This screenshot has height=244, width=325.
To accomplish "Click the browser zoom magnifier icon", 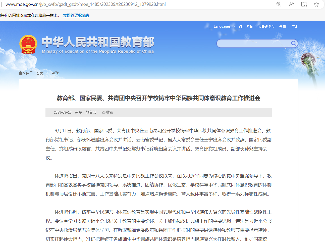I will (279, 4).
